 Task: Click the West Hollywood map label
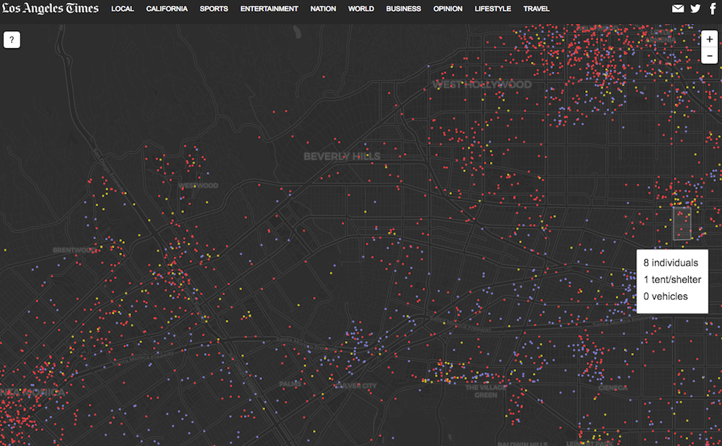482,85
